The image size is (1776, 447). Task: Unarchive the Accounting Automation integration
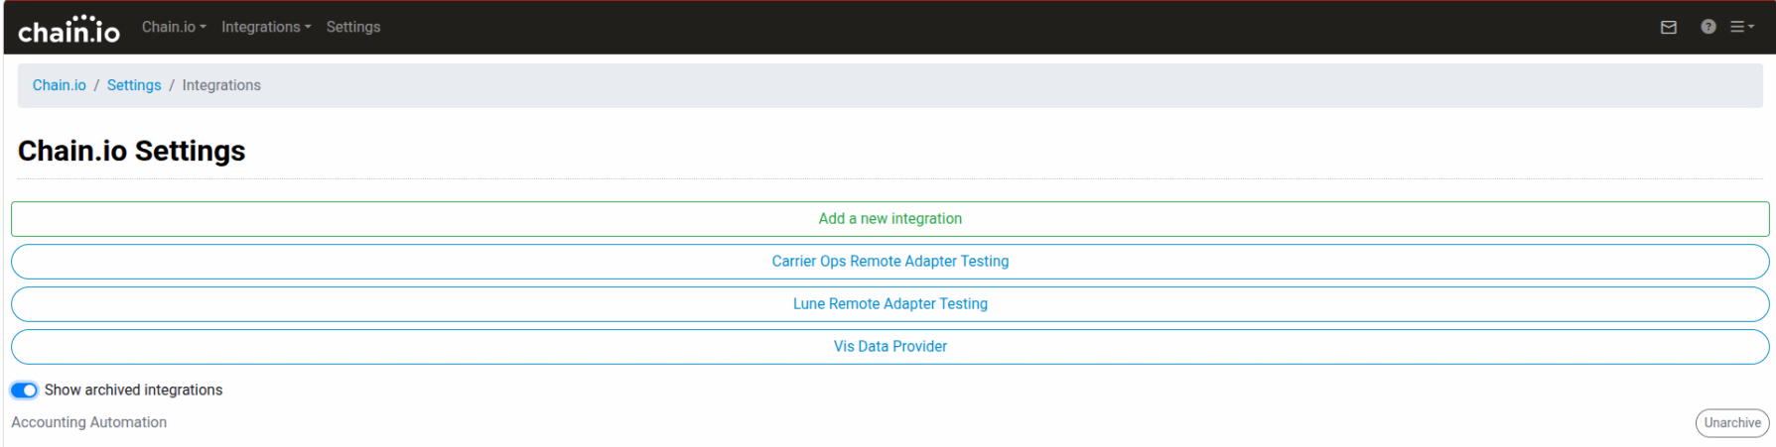[1732, 423]
